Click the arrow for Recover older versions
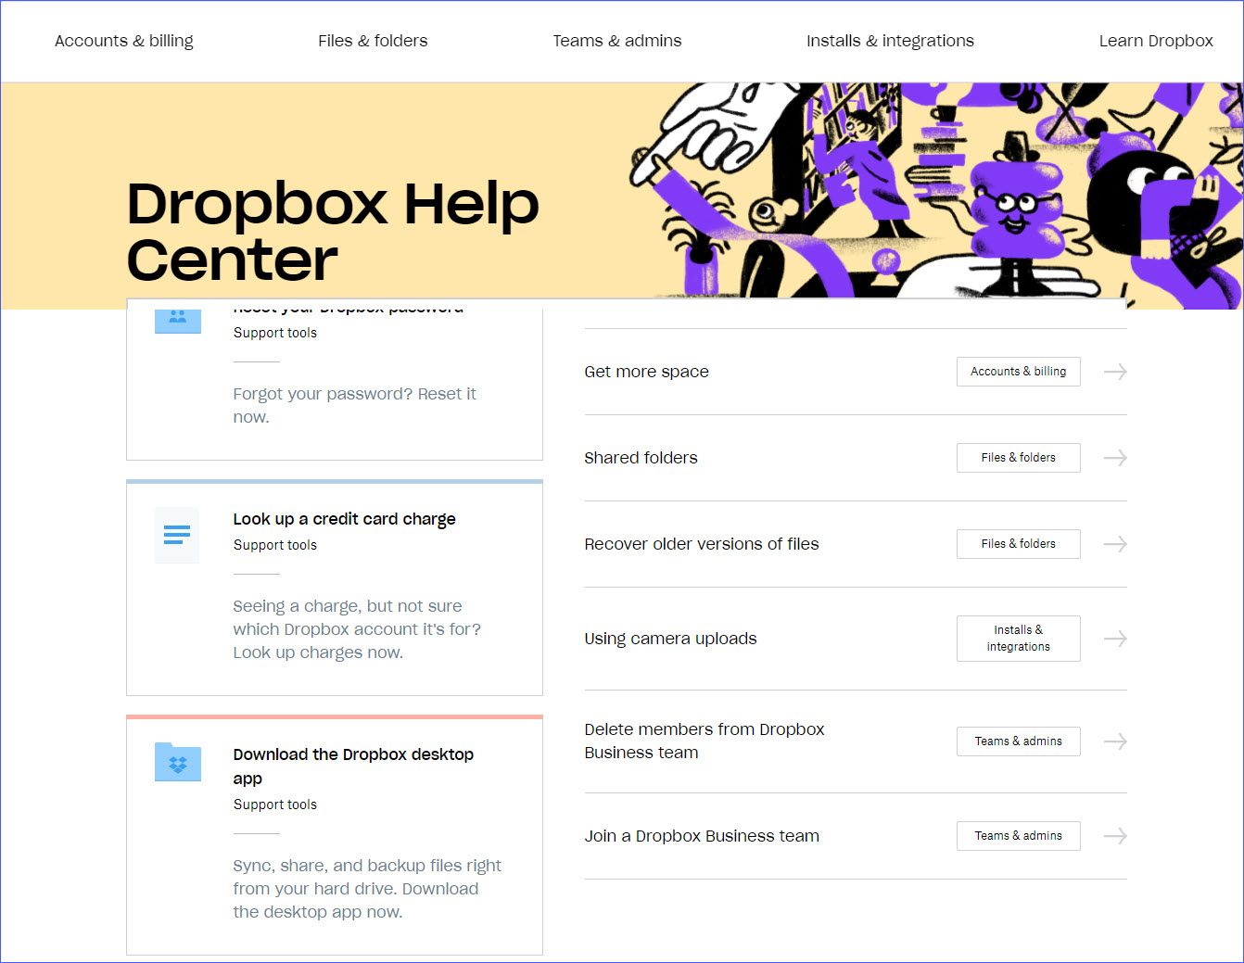The height and width of the screenshot is (963, 1244). (x=1115, y=544)
